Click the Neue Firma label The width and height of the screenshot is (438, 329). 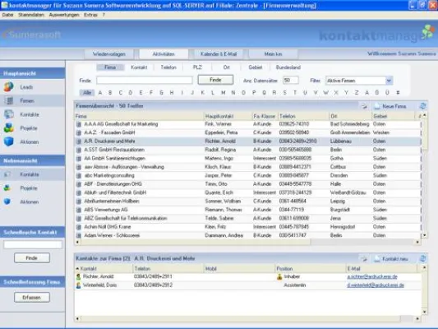394,106
